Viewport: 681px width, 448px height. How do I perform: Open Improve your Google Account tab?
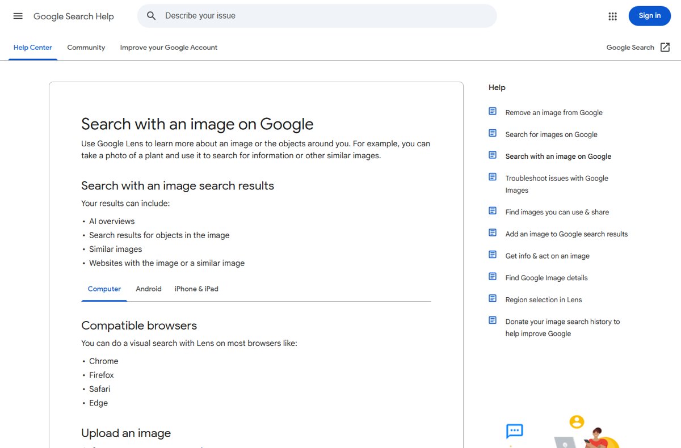click(169, 48)
